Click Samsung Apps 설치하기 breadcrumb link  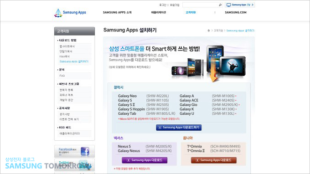(240, 31)
